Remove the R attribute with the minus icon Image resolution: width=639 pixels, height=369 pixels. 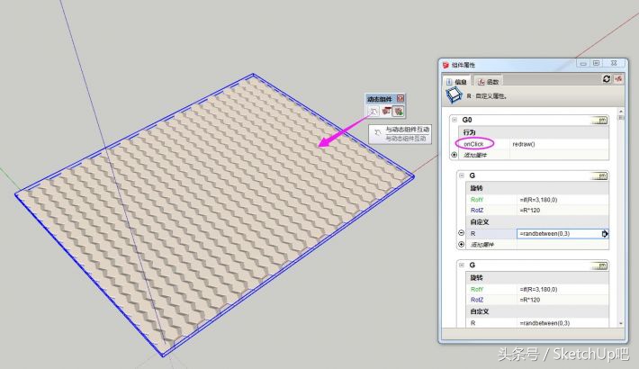pos(462,233)
